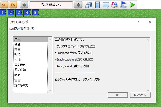Click the TM toolbar button
Screen dimensions: 161x107
(13, 5)
